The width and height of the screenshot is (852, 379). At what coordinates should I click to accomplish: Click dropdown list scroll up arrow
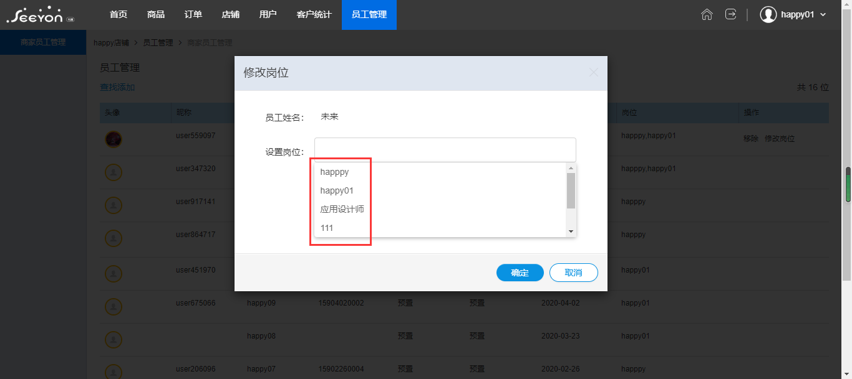pos(571,168)
